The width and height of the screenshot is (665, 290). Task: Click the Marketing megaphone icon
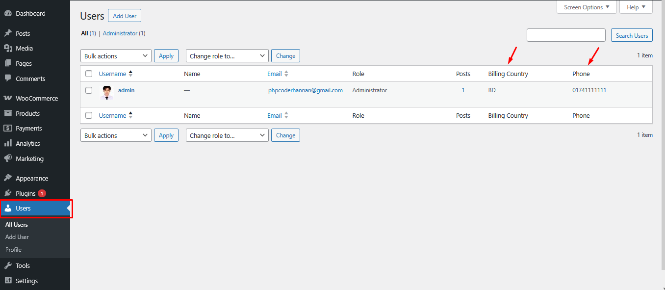pos(8,158)
